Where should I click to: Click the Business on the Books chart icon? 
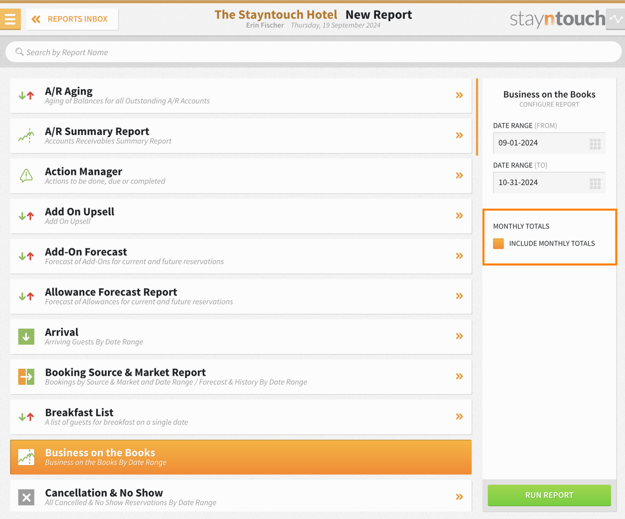26,457
